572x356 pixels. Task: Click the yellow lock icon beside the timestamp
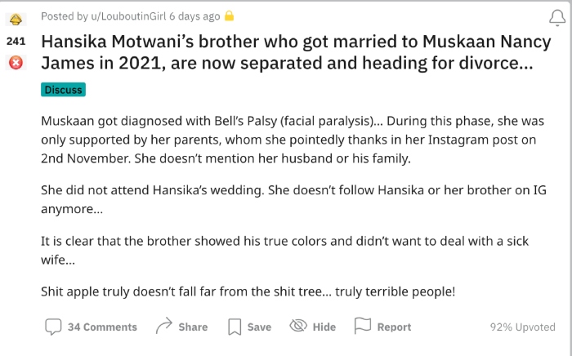click(x=230, y=16)
